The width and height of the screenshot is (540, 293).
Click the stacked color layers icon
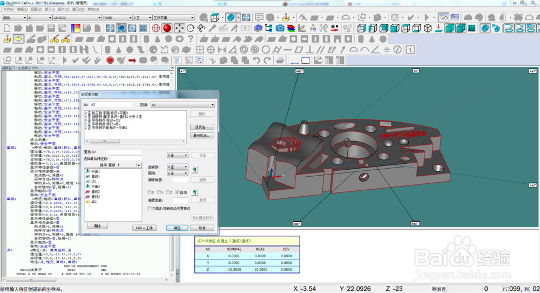(x=291, y=28)
